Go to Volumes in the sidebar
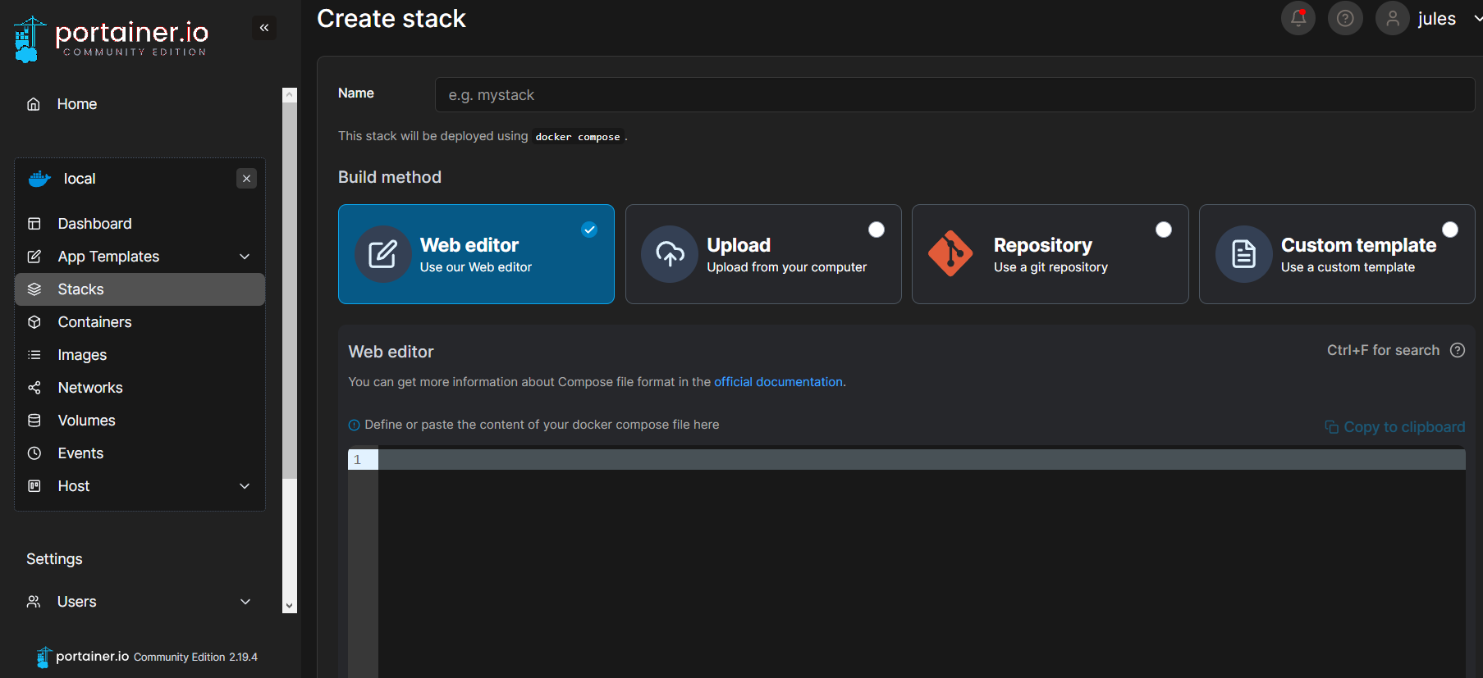 tap(86, 421)
